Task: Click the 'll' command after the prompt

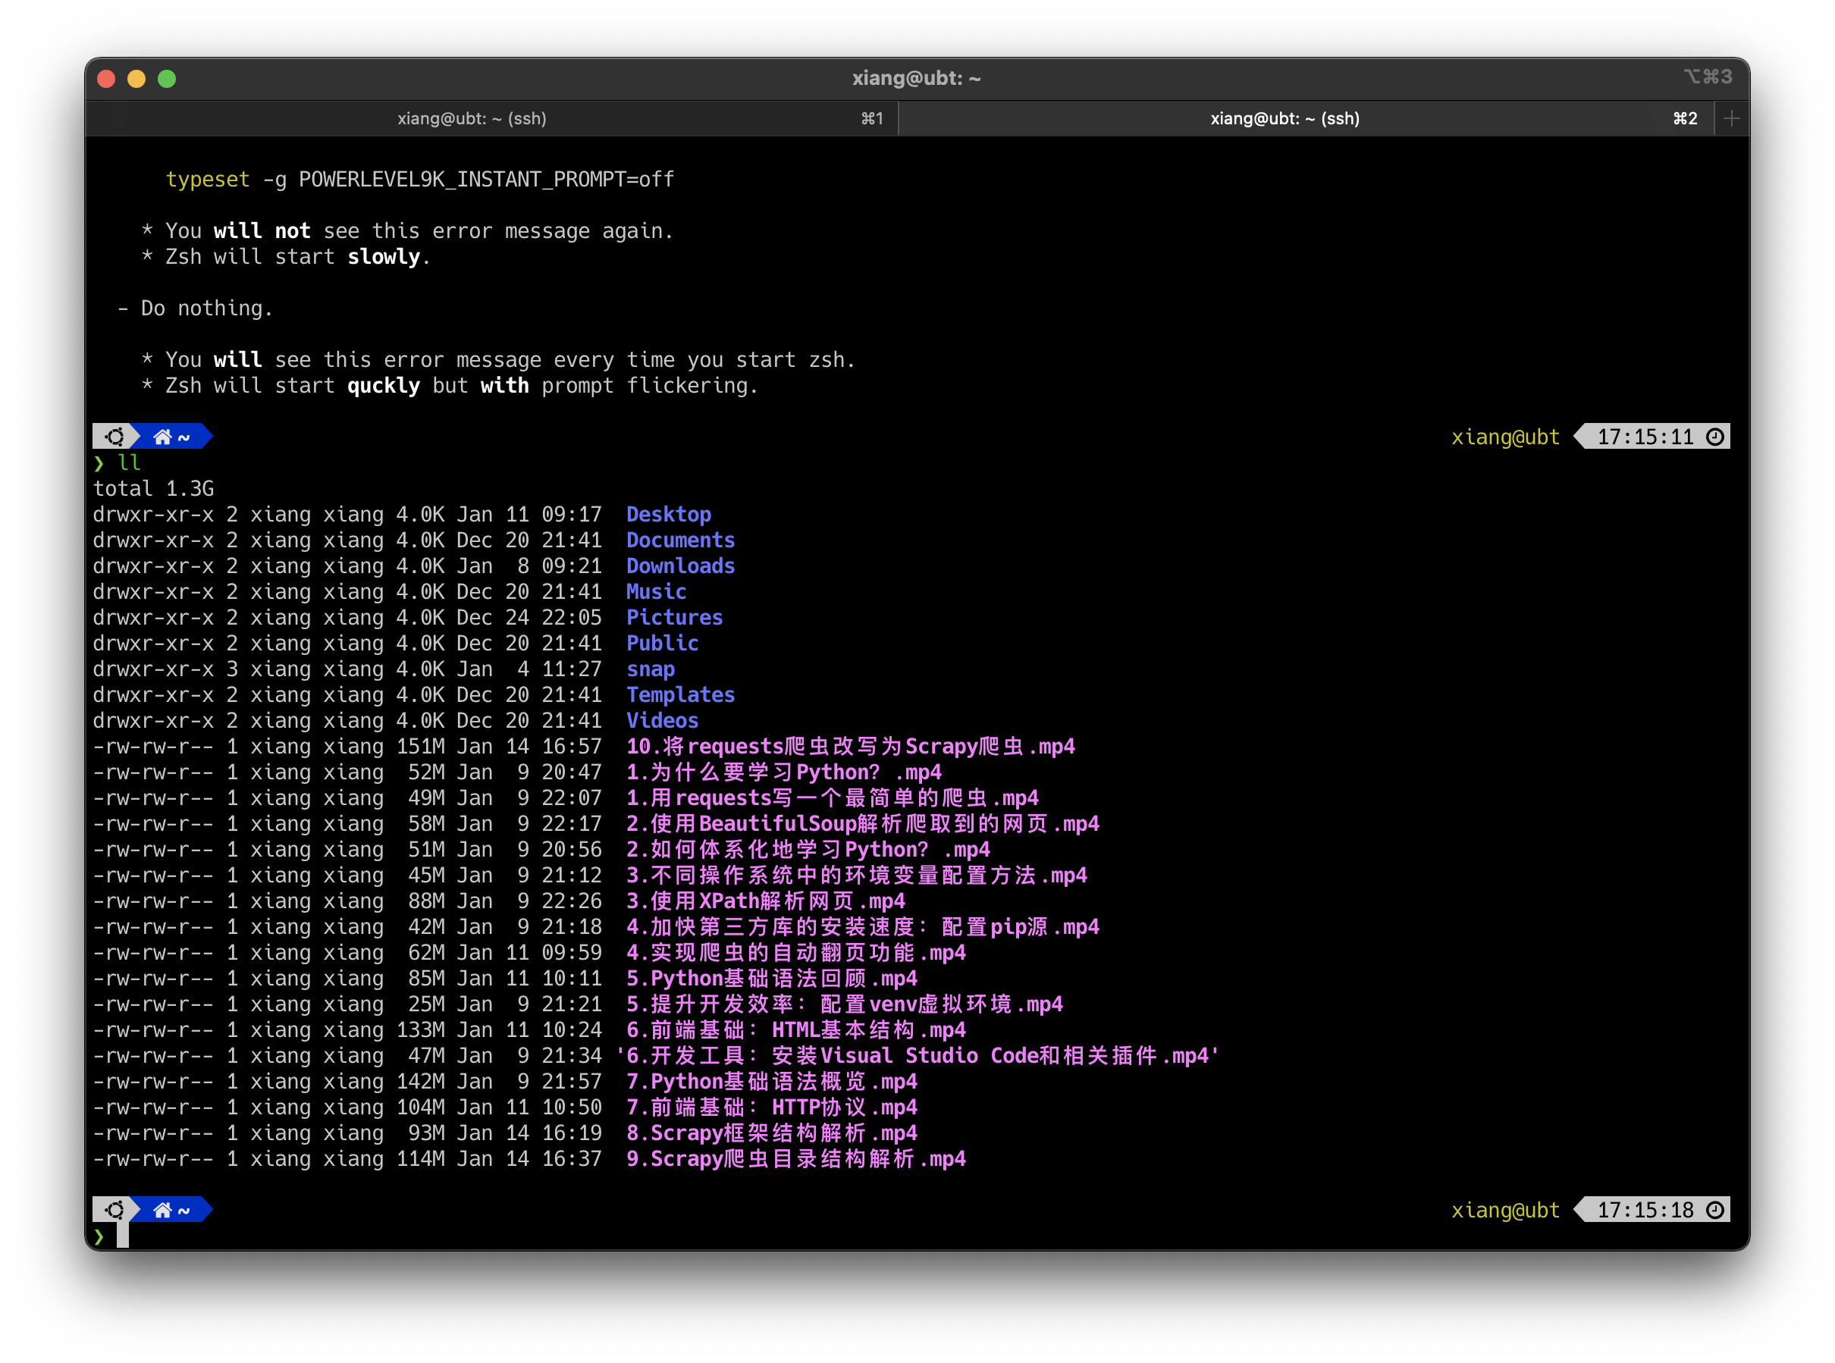Action: pyautogui.click(x=130, y=462)
